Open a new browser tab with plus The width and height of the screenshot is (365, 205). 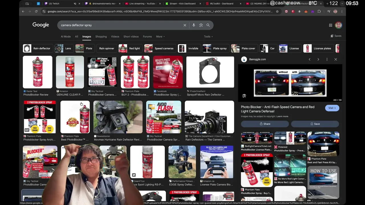pyautogui.click(x=327, y=3)
